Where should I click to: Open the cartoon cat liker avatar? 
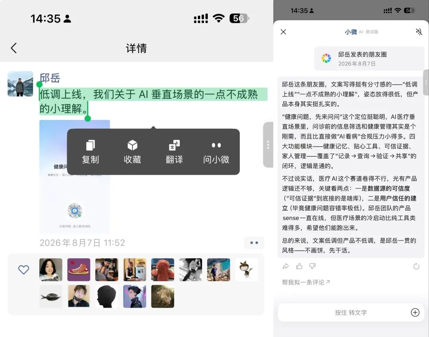[246, 270]
